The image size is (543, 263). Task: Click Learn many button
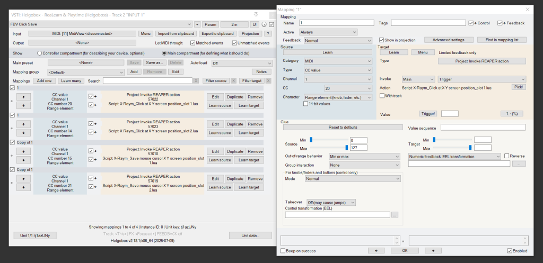click(71, 81)
